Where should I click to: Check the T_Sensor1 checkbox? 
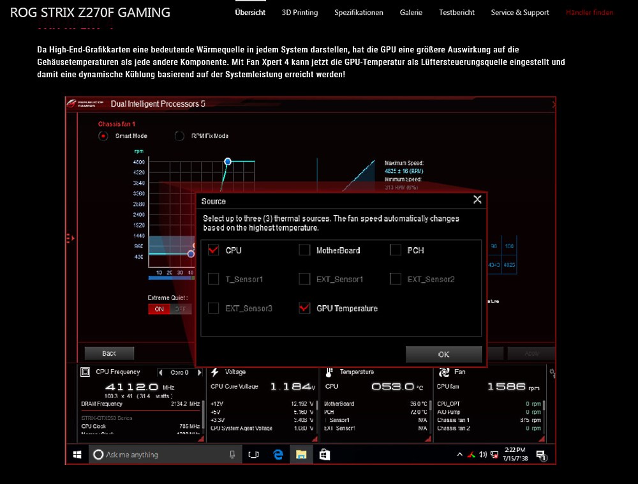(214, 279)
